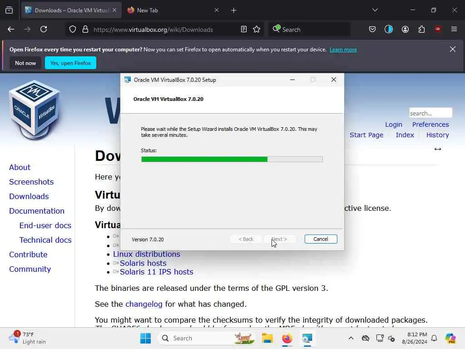Open tracking protection shield icon
465x349 pixels.
[73, 29]
